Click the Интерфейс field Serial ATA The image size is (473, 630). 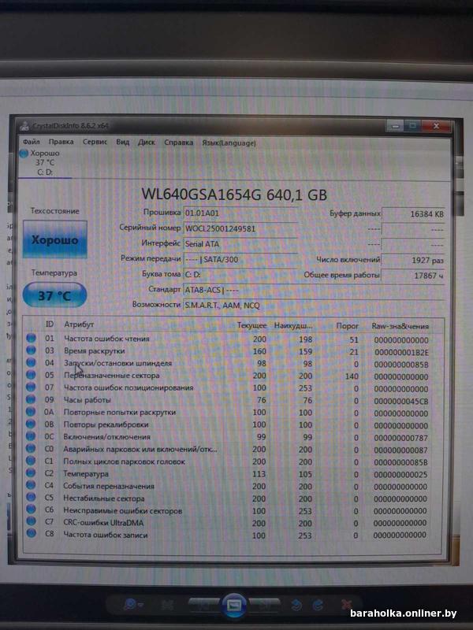tap(240, 244)
